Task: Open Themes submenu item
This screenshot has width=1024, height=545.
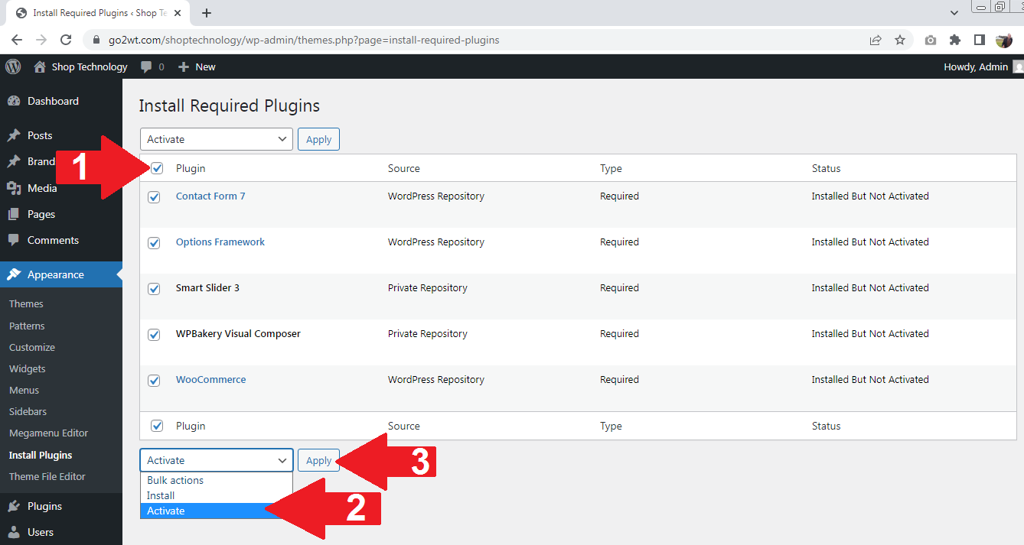Action: click(x=26, y=303)
